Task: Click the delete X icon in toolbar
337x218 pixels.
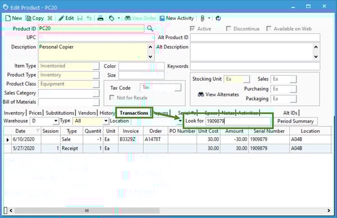Action: pos(50,19)
